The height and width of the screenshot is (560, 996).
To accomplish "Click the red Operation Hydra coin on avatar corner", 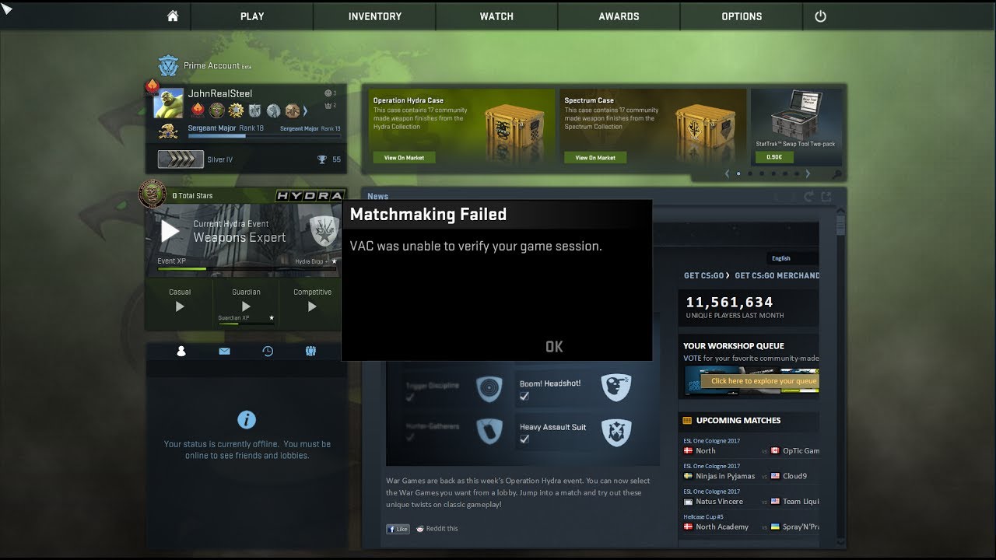I will [152, 86].
